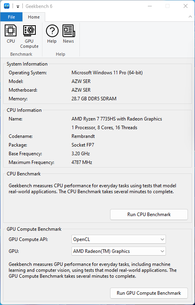Expand the GPU Compute API dropdown arrow
The image size is (195, 305).
coord(162,239)
